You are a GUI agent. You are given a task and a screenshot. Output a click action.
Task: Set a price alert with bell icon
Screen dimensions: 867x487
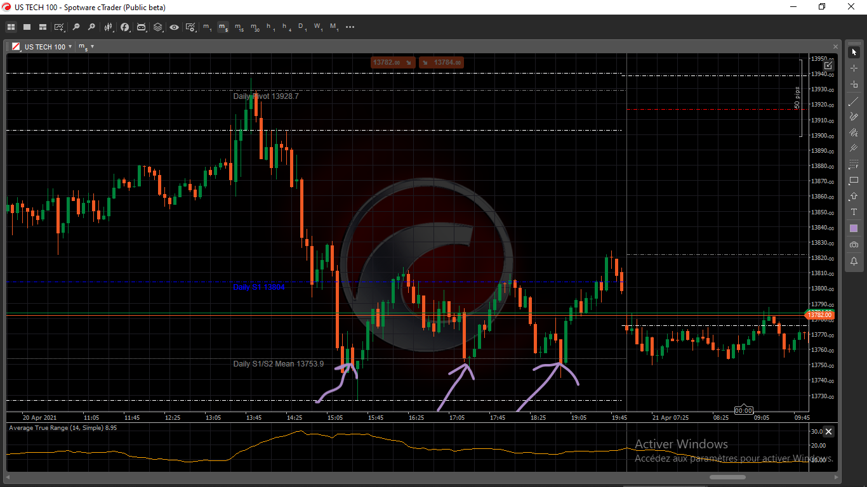[854, 261]
